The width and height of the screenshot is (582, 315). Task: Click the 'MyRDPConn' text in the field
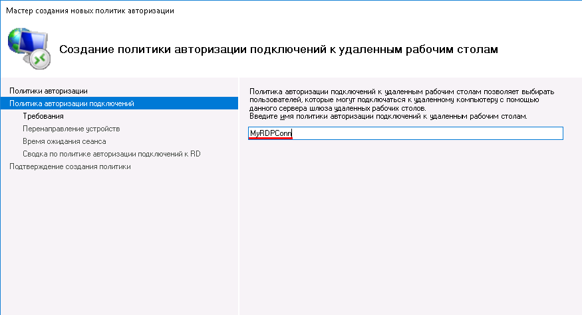pos(271,133)
